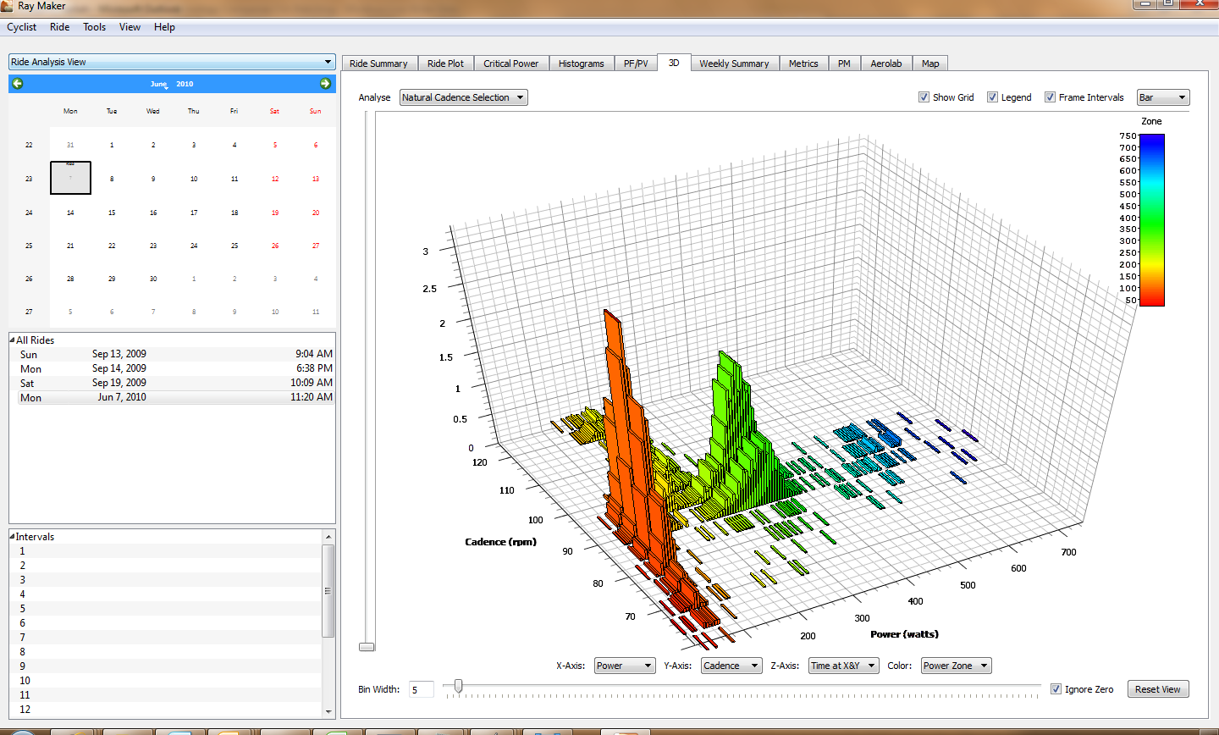Image resolution: width=1219 pixels, height=735 pixels.
Task: Open the Bar chart style dropdown
Action: (x=1163, y=97)
